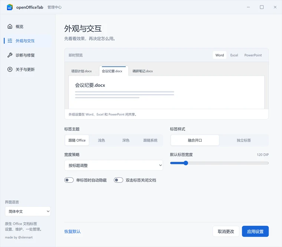Toggle 单标签时自动隐藏 switch

pyautogui.click(x=69, y=180)
